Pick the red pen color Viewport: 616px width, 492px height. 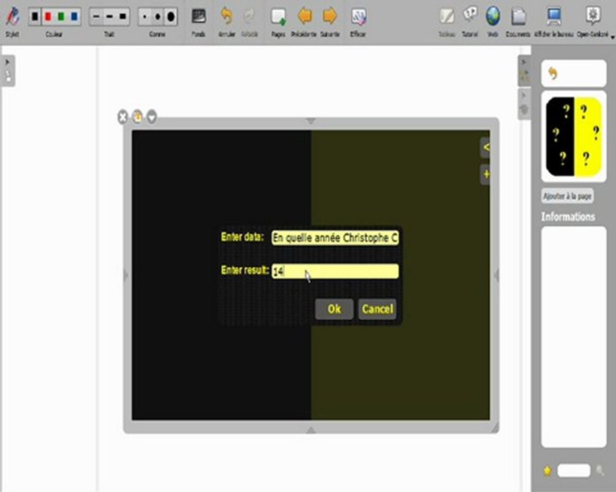pos(48,16)
